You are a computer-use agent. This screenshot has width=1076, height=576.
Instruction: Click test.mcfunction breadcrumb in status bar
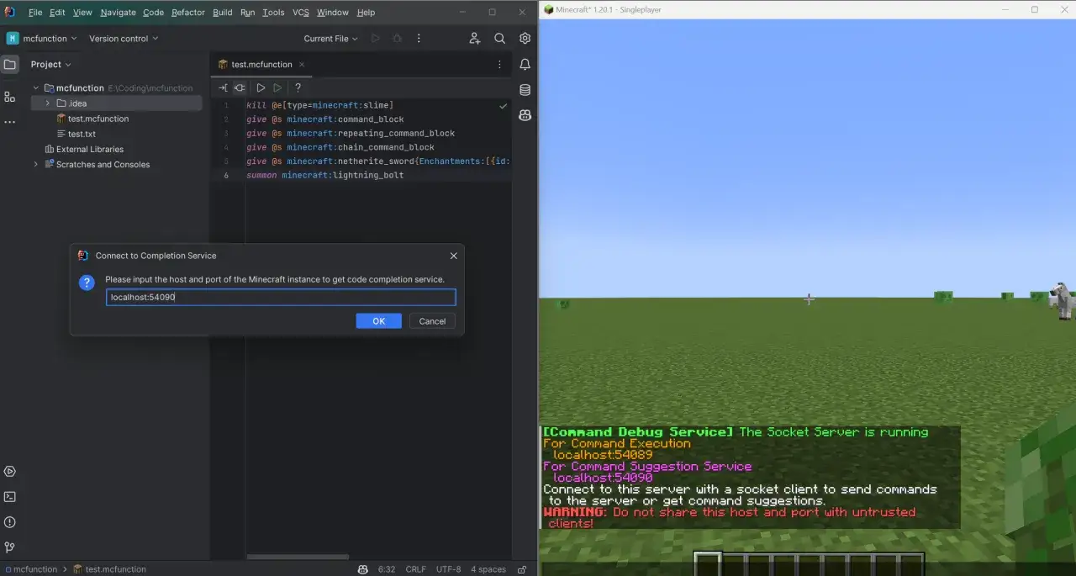point(109,569)
